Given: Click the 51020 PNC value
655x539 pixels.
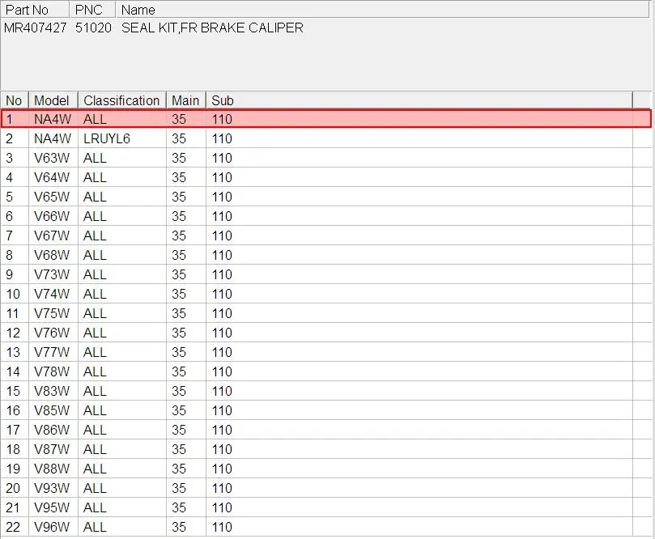Looking at the screenshot, I should (94, 28).
